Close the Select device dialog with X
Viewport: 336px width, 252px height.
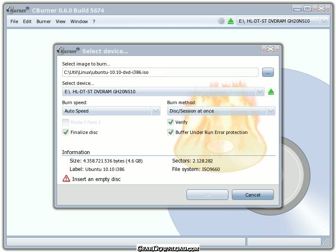pos(270,50)
